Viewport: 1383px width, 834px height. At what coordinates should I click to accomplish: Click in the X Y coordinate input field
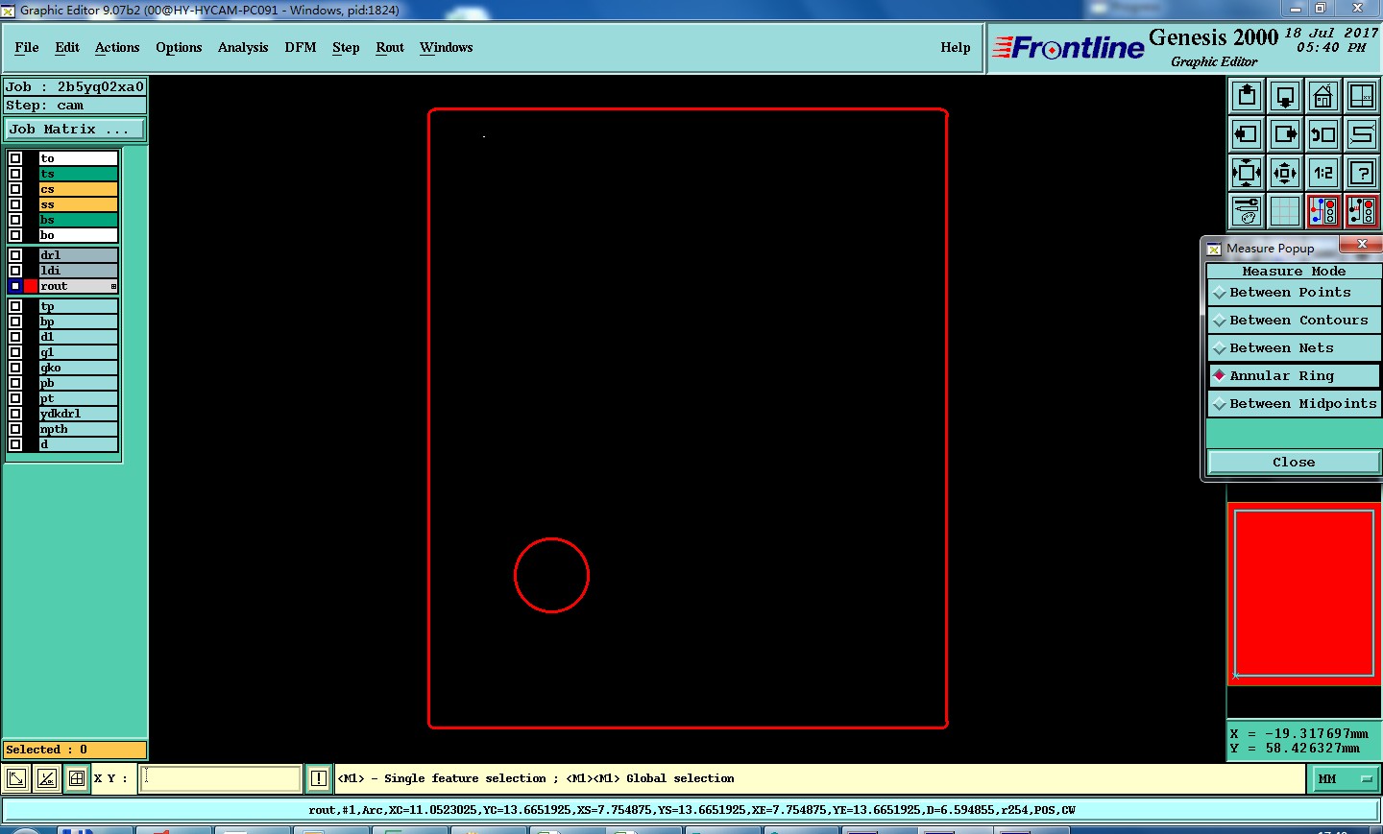pyautogui.click(x=222, y=778)
